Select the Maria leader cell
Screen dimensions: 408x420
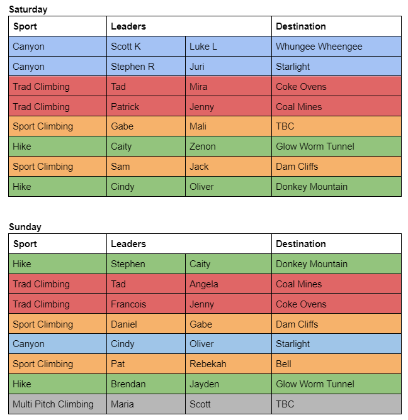(x=146, y=404)
